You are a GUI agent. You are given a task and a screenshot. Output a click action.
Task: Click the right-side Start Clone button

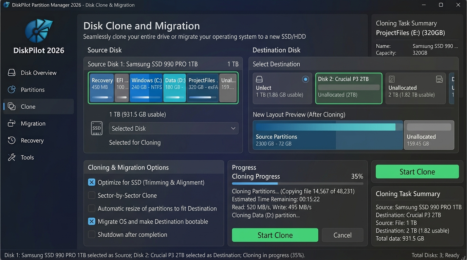(417, 172)
